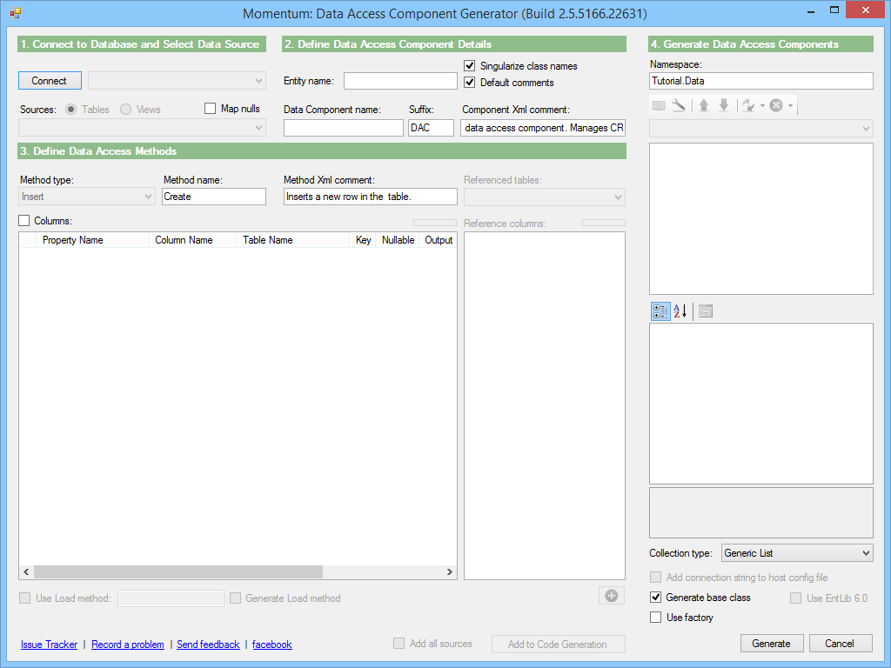Click the Property Name column header

pyautogui.click(x=92, y=240)
